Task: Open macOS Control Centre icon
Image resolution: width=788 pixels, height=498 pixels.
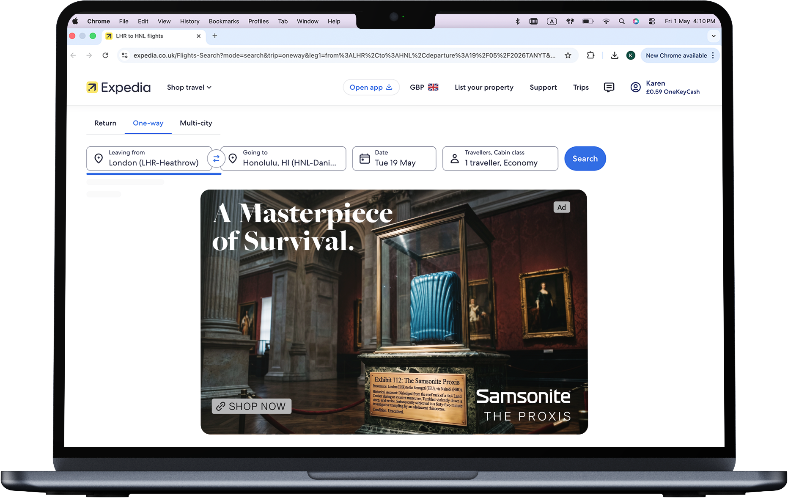Action: click(x=652, y=21)
